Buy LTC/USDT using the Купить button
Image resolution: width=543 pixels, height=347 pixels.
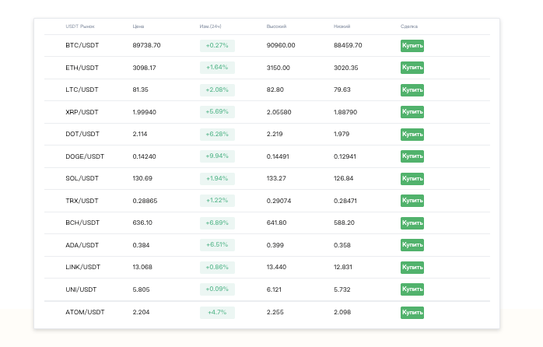pyautogui.click(x=412, y=90)
